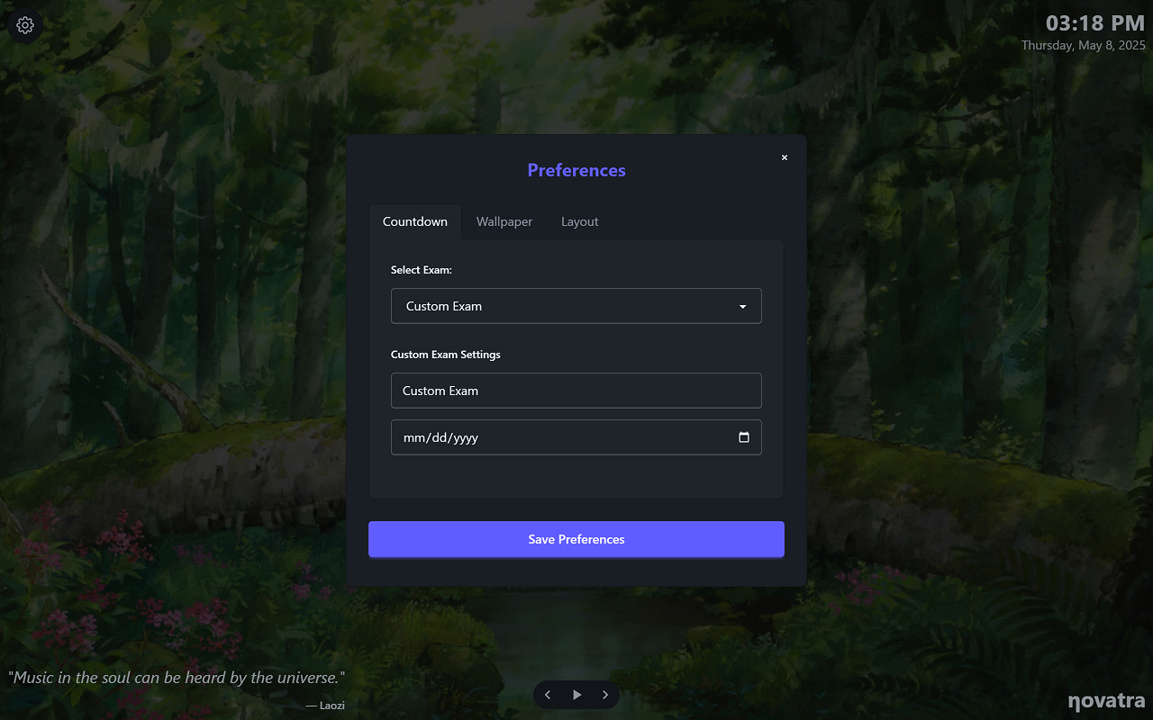
Task: Click the Laozi quote text
Action: pyautogui.click(x=177, y=678)
